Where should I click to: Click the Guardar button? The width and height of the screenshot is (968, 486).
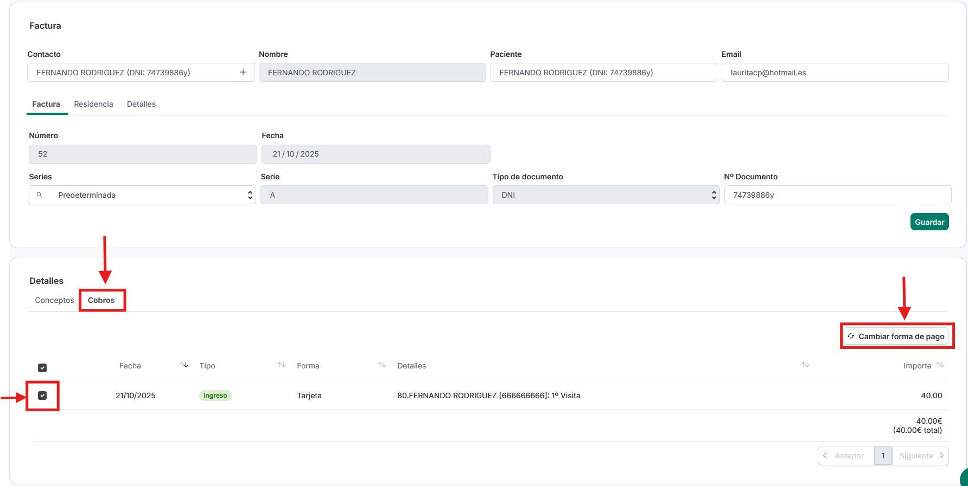click(x=929, y=222)
